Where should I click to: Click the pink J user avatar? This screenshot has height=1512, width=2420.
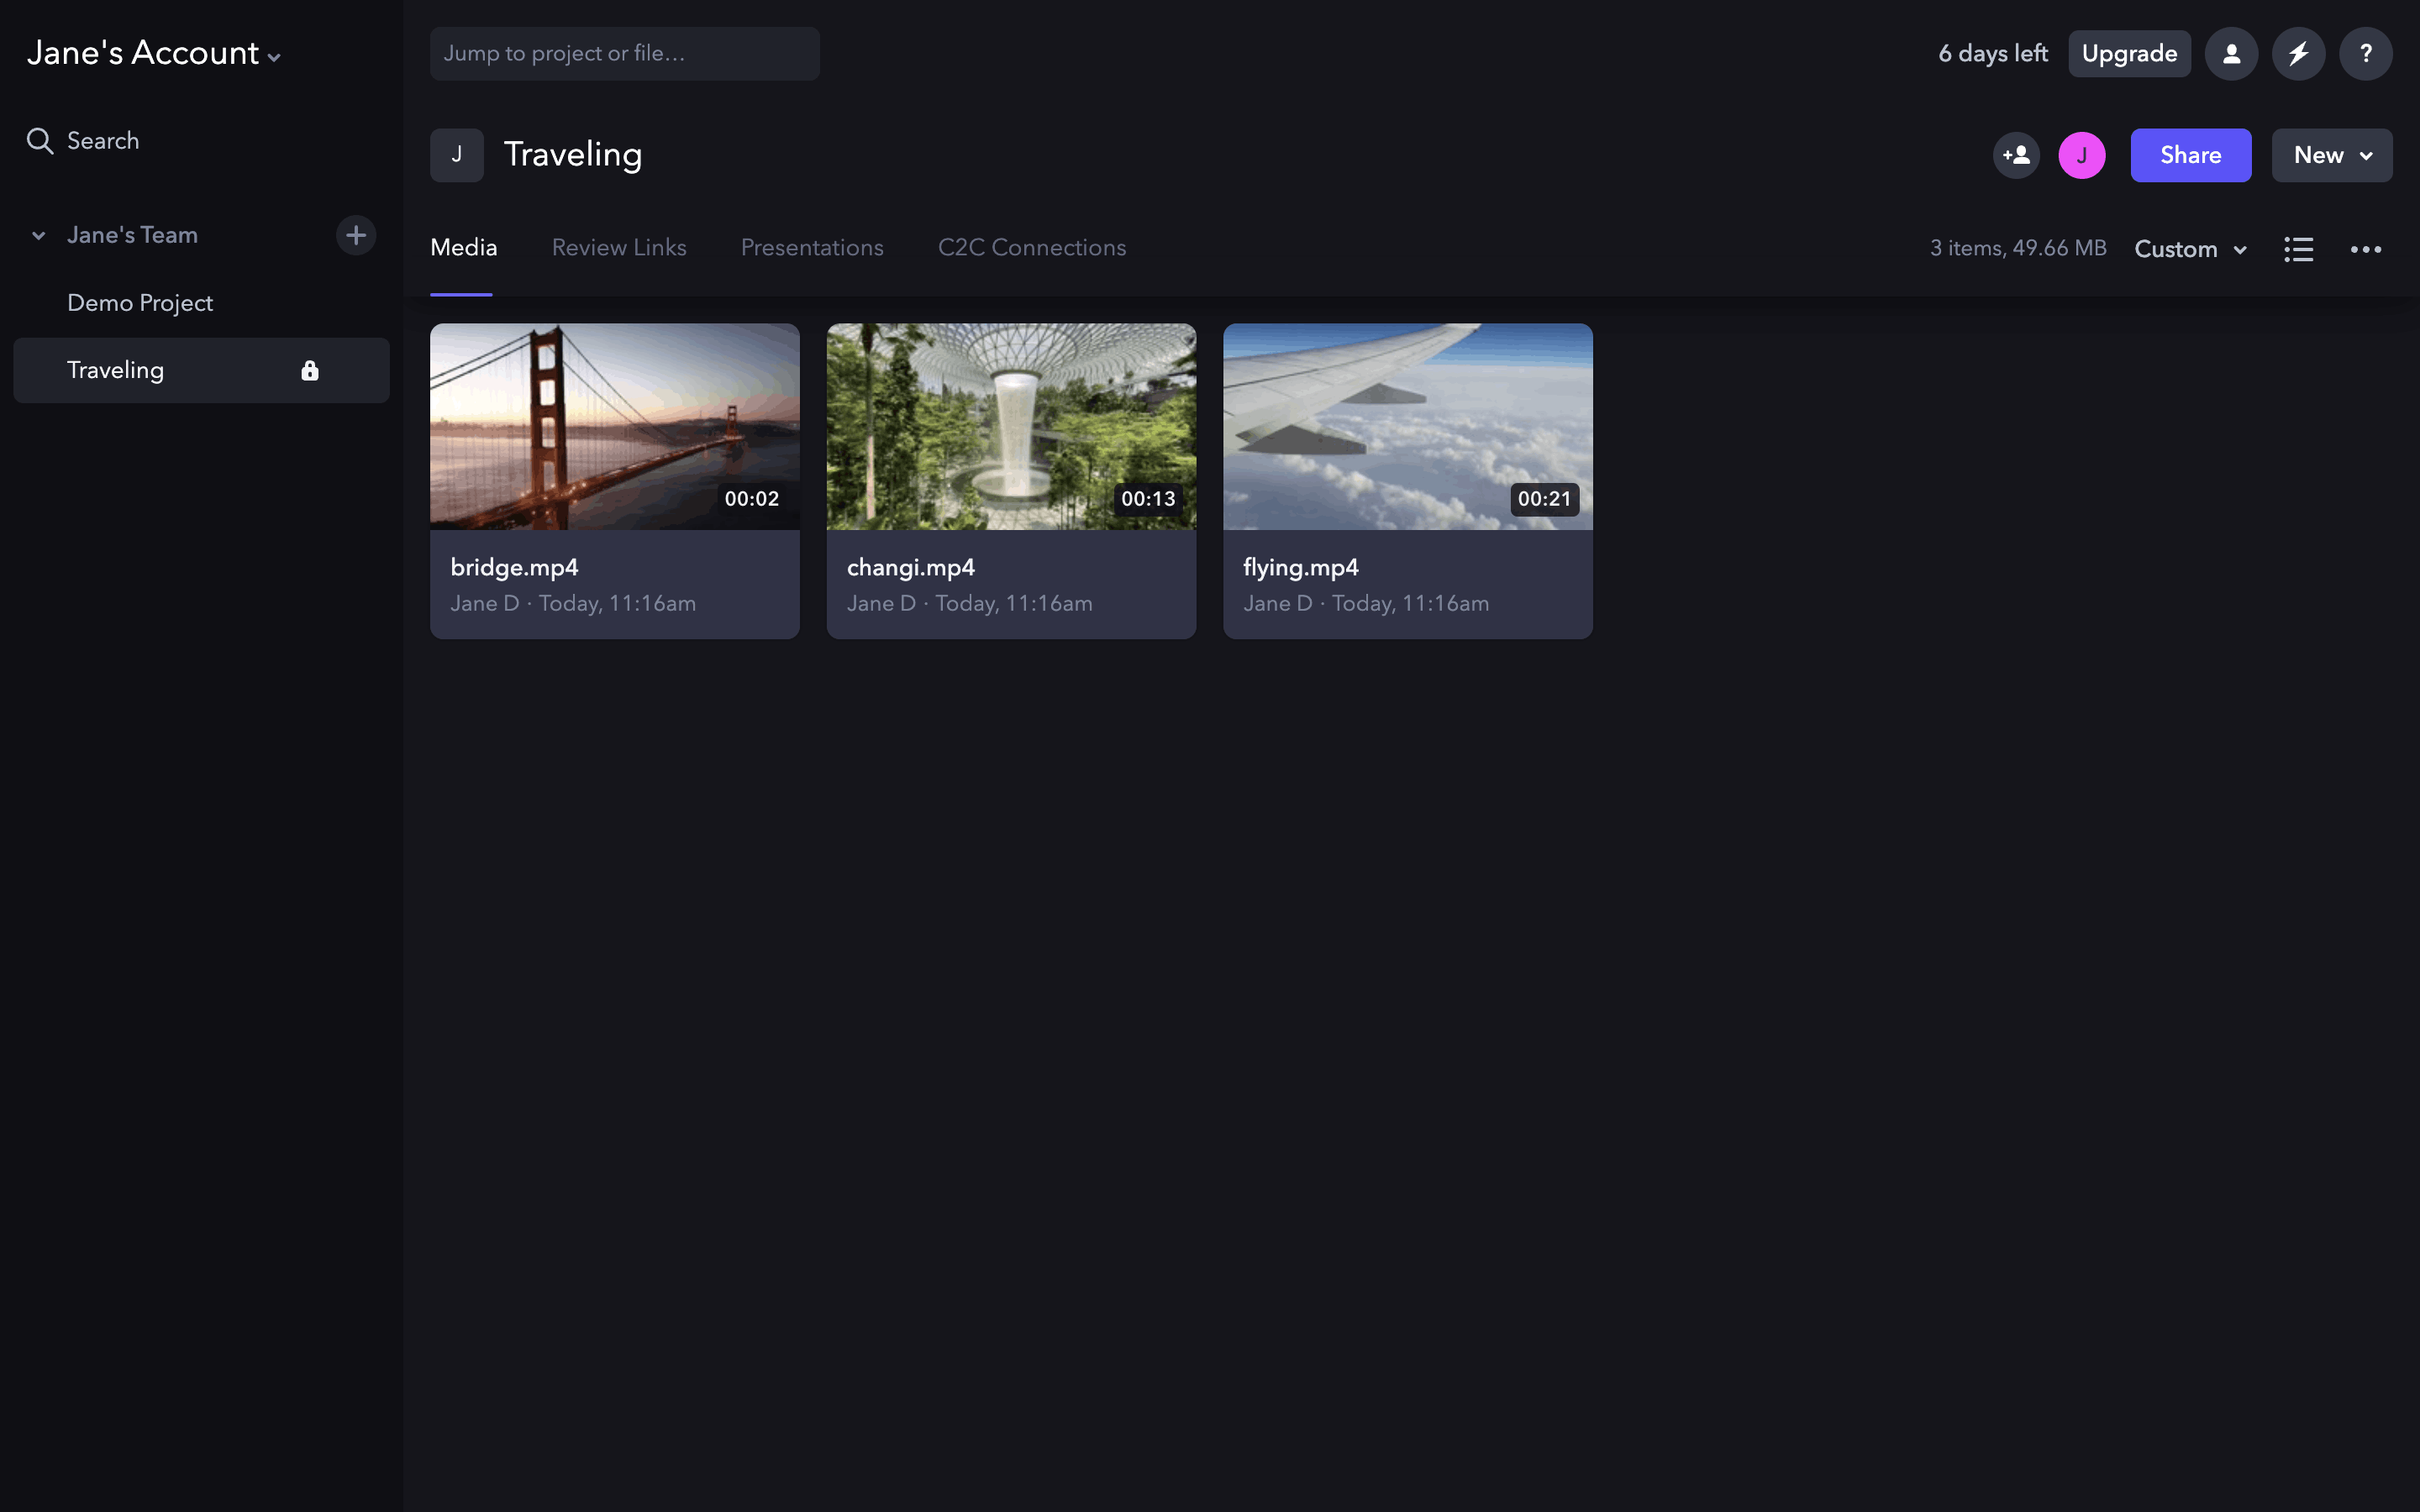pos(2082,155)
